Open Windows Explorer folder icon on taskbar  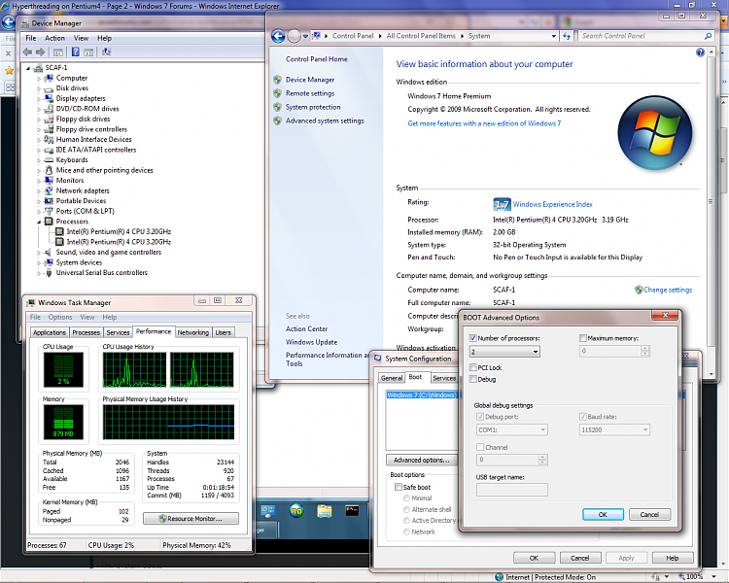pos(325,511)
